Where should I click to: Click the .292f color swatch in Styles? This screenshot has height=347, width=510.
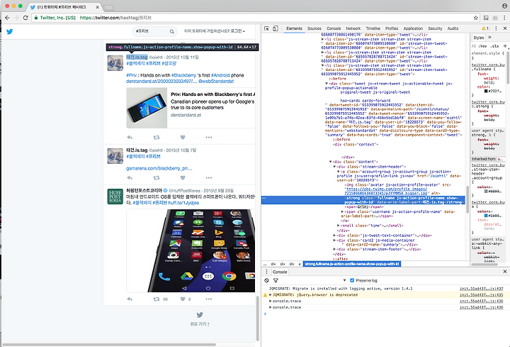[x=486, y=91]
